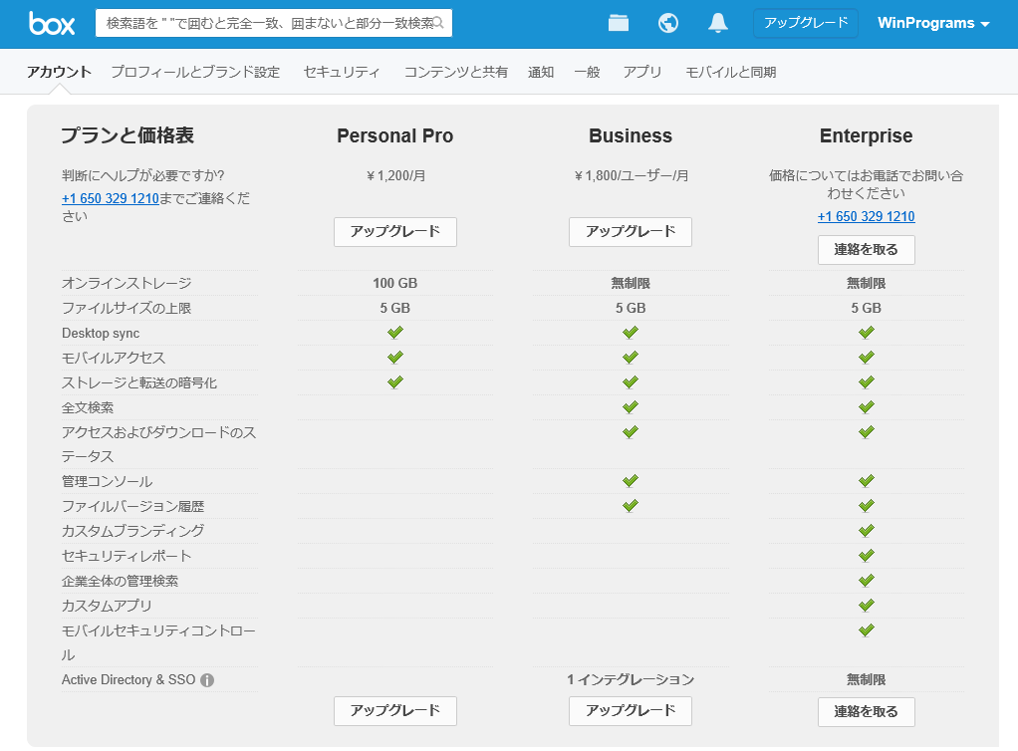Click the Active Directory & SSO label

128,679
